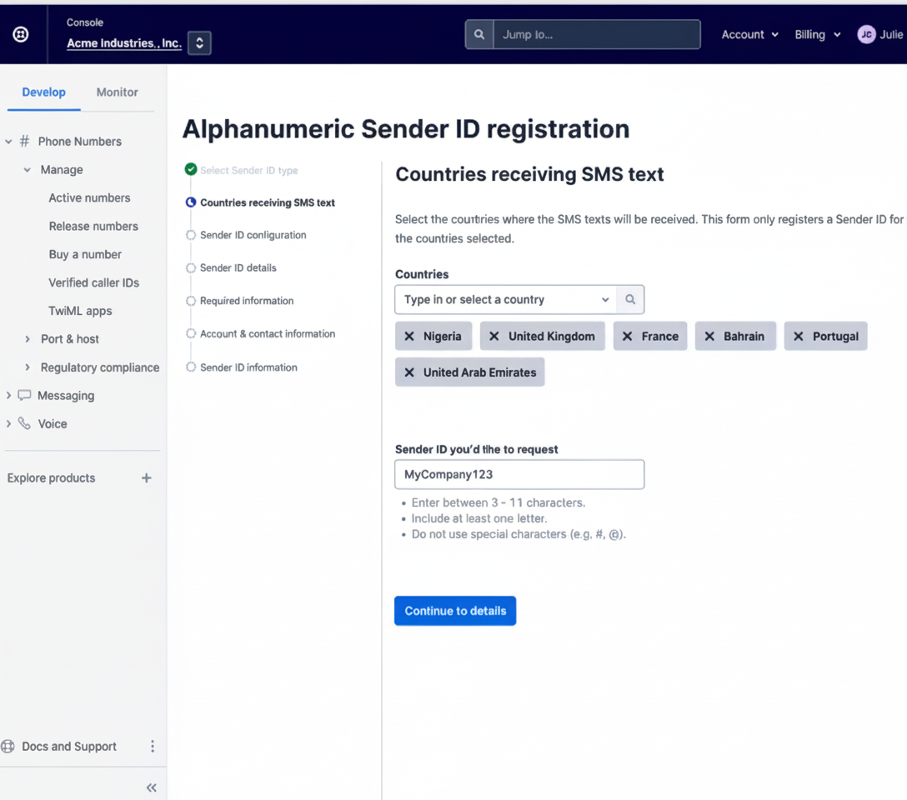Remove United Arab Emirates from selected countries
The height and width of the screenshot is (800, 907).
click(x=409, y=372)
